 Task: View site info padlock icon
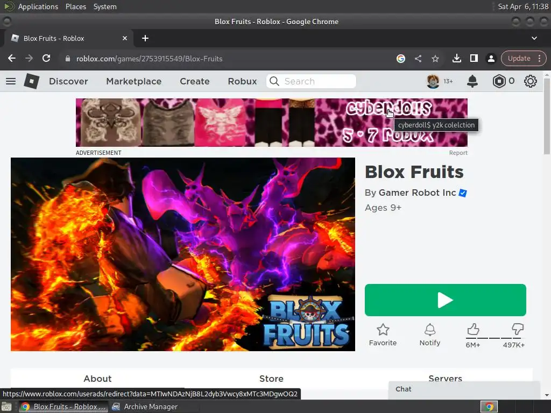point(68,59)
